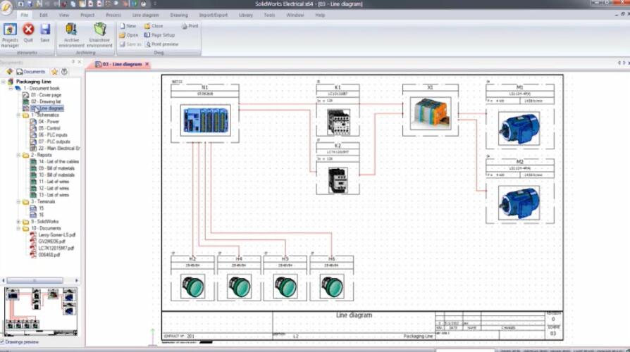Viewport: 630px width, 352px height.
Task: Collapse the 1 - Document book node
Action: [x=11, y=88]
